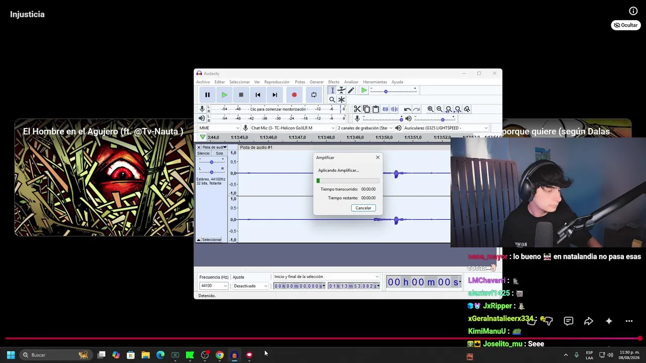Open the Chat Mic recording device dropdown

point(292,128)
